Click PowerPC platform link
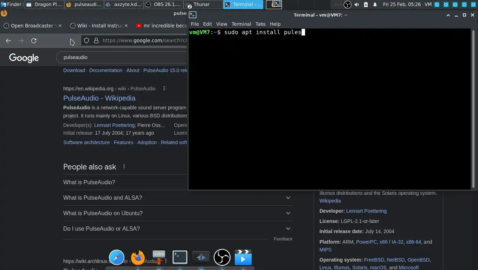The width and height of the screenshot is (478, 270). [366, 242]
